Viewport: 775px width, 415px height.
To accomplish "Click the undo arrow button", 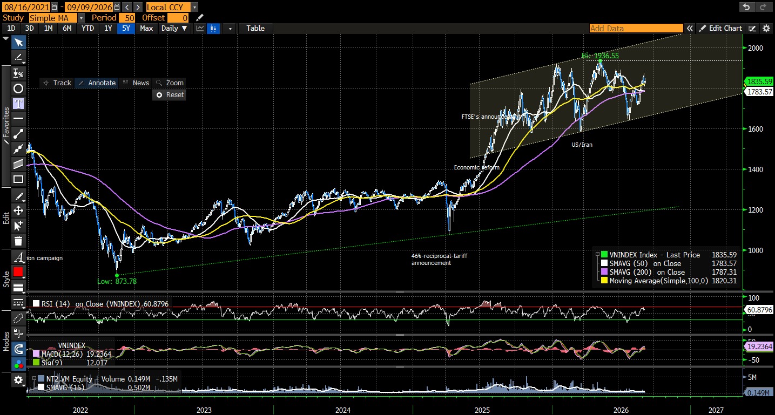I will (x=746, y=7).
